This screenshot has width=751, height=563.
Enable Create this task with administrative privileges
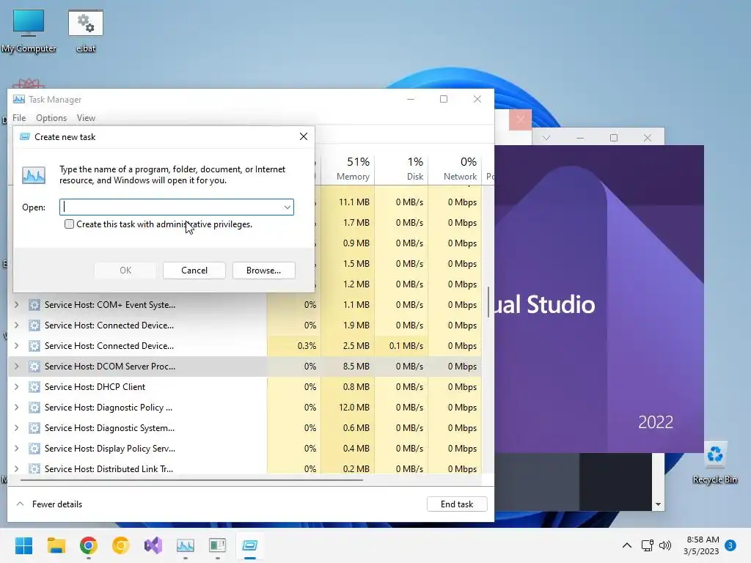coord(70,224)
